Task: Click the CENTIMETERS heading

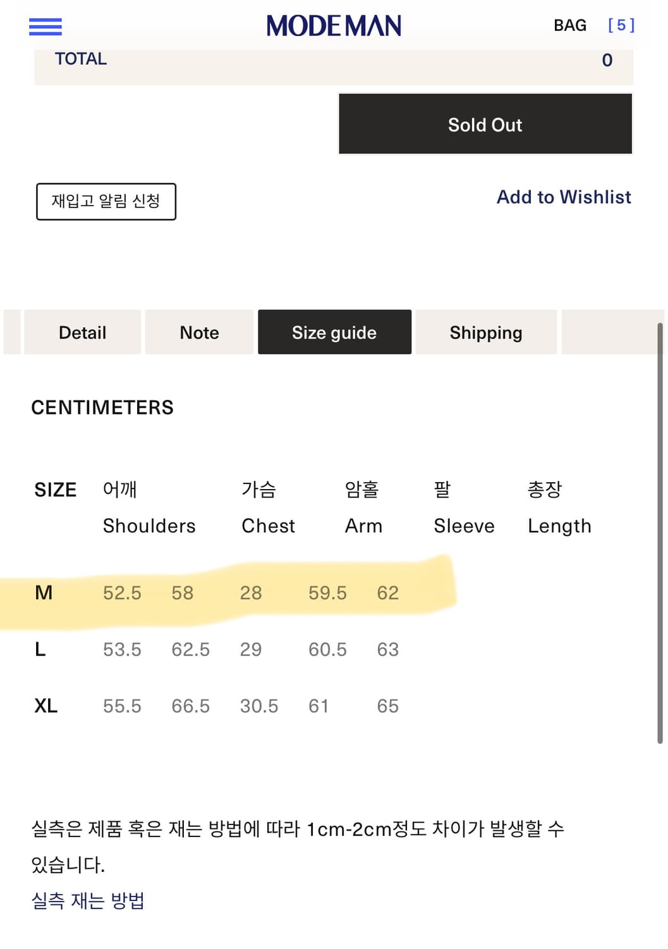Action: click(102, 407)
